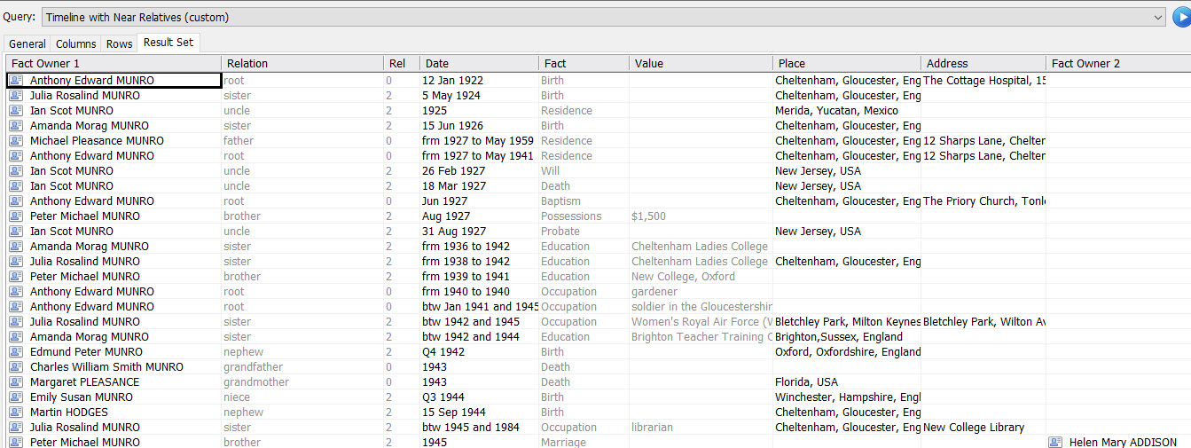1191x448 pixels.
Task: Click the Query name input field
Action: 603,17
